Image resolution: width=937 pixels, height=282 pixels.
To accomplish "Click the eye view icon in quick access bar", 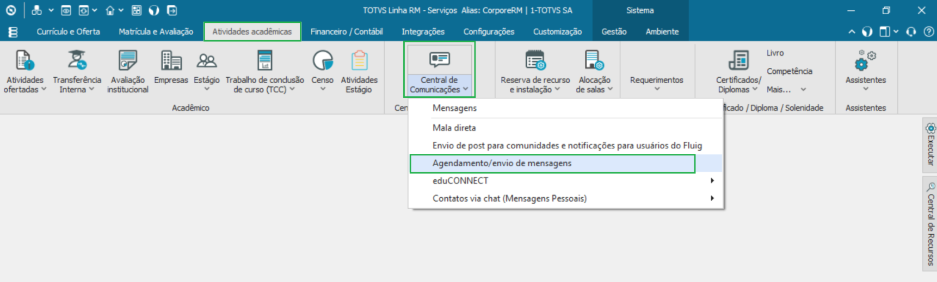I will point(66,10).
